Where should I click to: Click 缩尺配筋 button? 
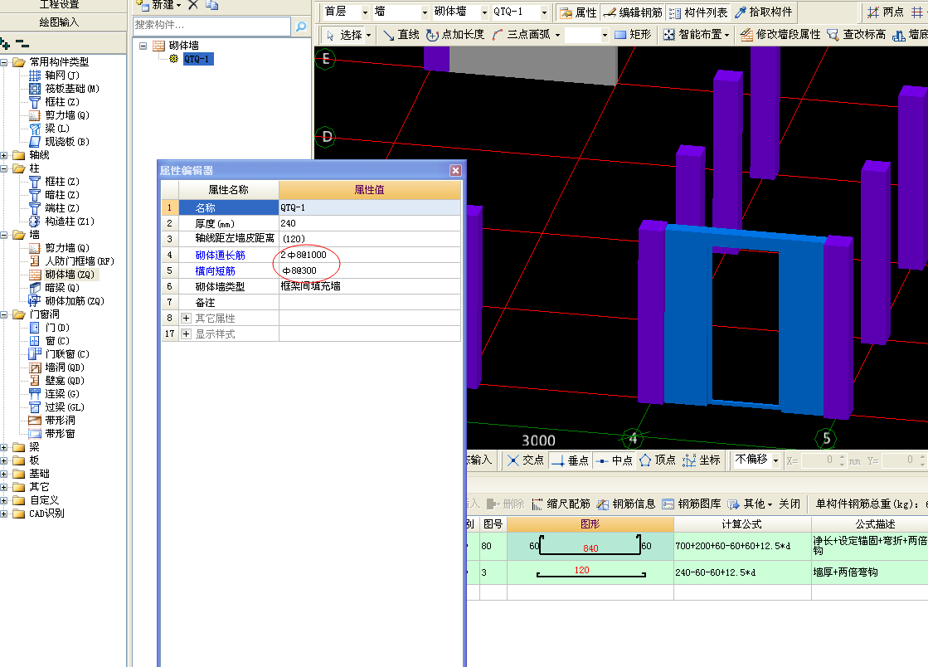coord(561,504)
